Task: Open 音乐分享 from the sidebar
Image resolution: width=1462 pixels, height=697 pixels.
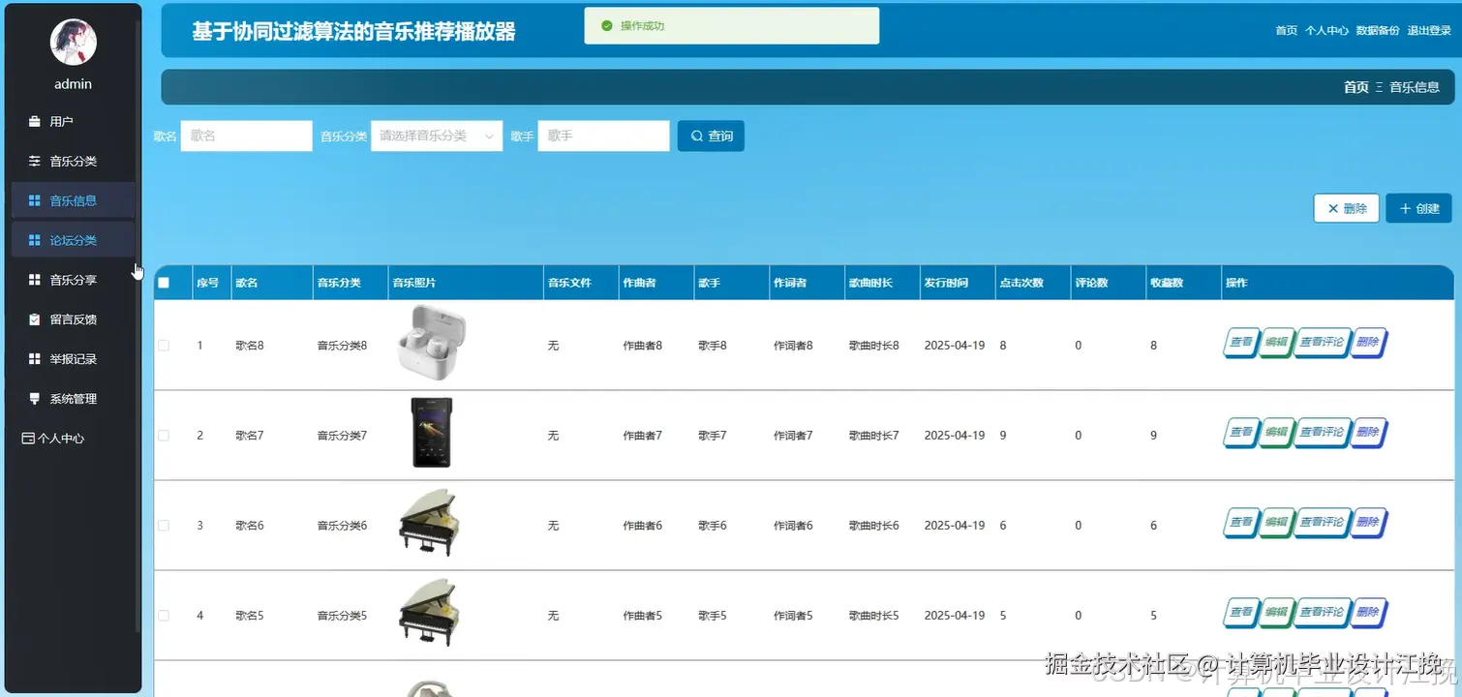Action: [x=34, y=279]
